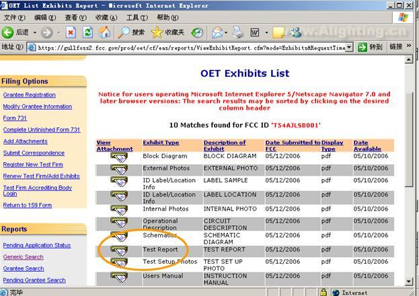Open the address bar URL dropdown
419x296 pixels.
(350, 47)
